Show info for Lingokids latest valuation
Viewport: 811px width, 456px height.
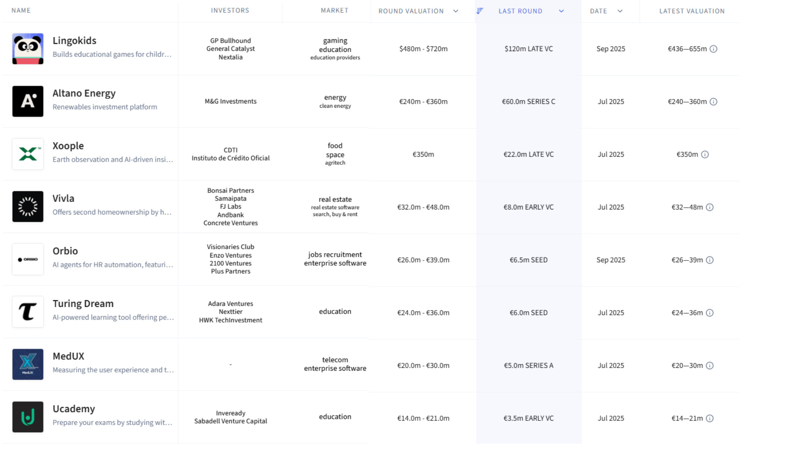click(713, 49)
